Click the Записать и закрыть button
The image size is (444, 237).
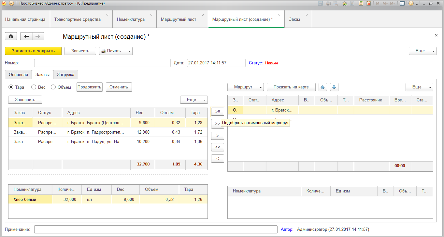pyautogui.click(x=33, y=51)
